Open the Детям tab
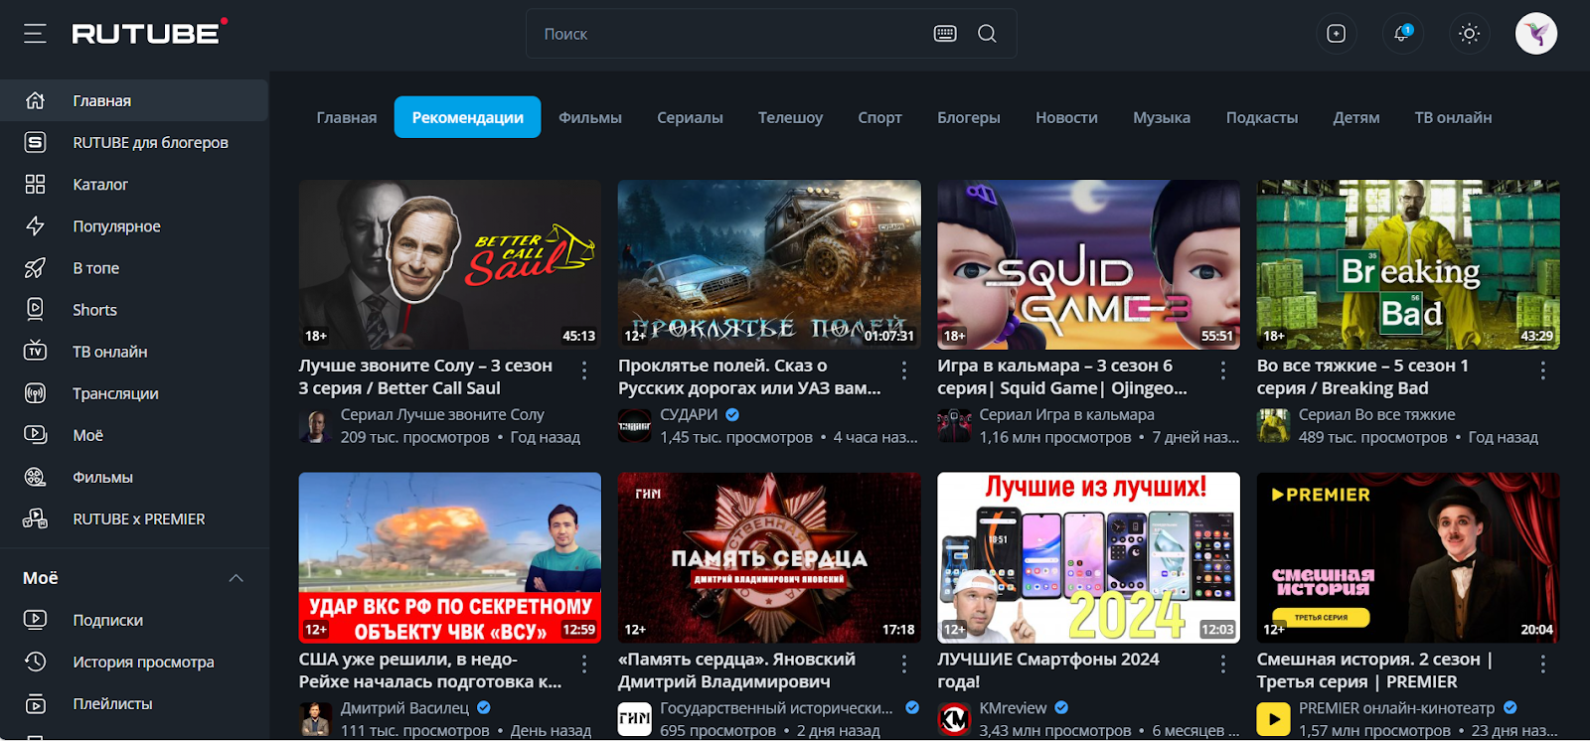The image size is (1590, 741). (1356, 117)
